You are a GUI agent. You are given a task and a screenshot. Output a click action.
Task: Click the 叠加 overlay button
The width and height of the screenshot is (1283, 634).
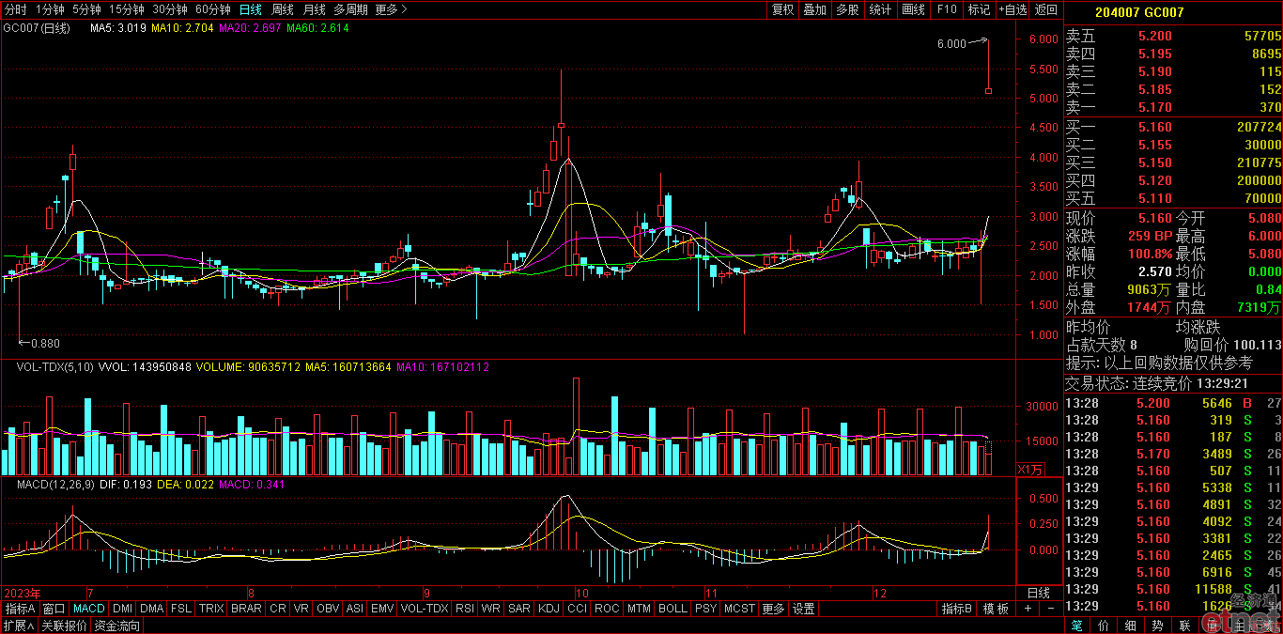pos(814,9)
